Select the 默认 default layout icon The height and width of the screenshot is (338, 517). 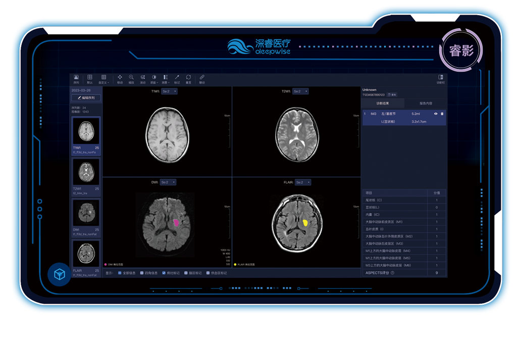click(x=90, y=79)
